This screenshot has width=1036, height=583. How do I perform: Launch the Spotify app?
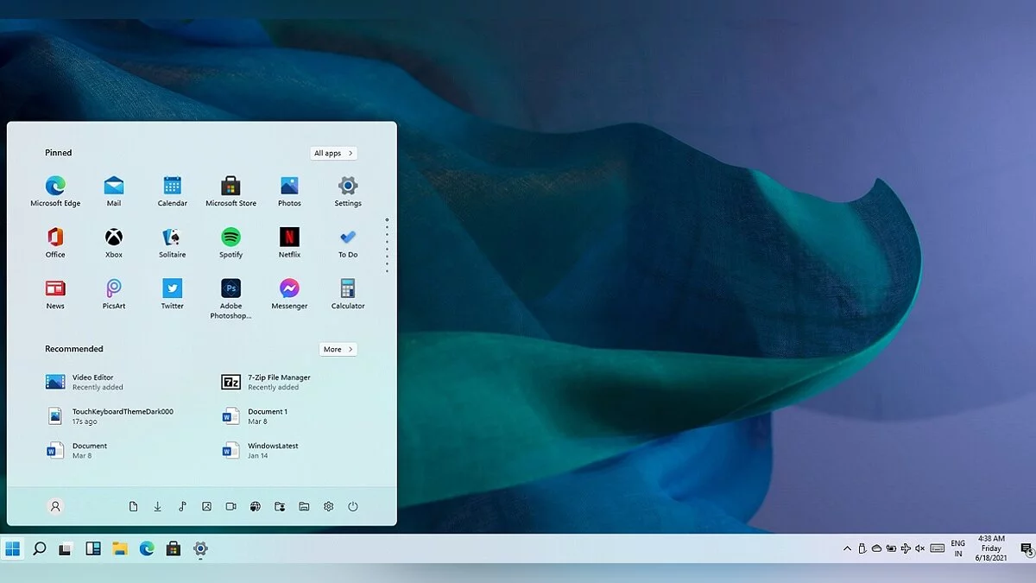coord(231,238)
